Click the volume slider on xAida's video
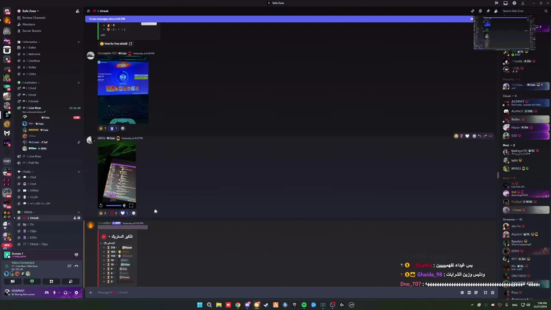Image resolution: width=551 pixels, height=310 pixels. click(x=114, y=205)
